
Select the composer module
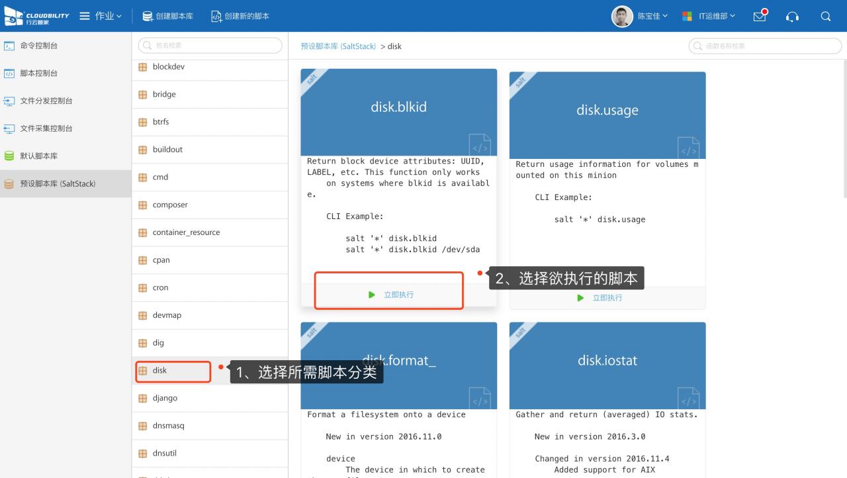[210, 205]
